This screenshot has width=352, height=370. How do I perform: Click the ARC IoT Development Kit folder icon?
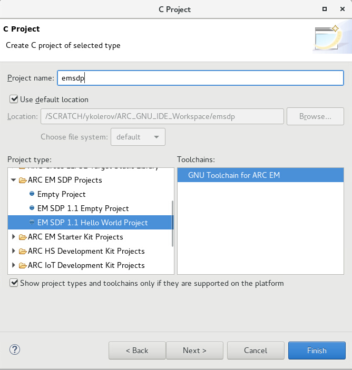coord(23,265)
